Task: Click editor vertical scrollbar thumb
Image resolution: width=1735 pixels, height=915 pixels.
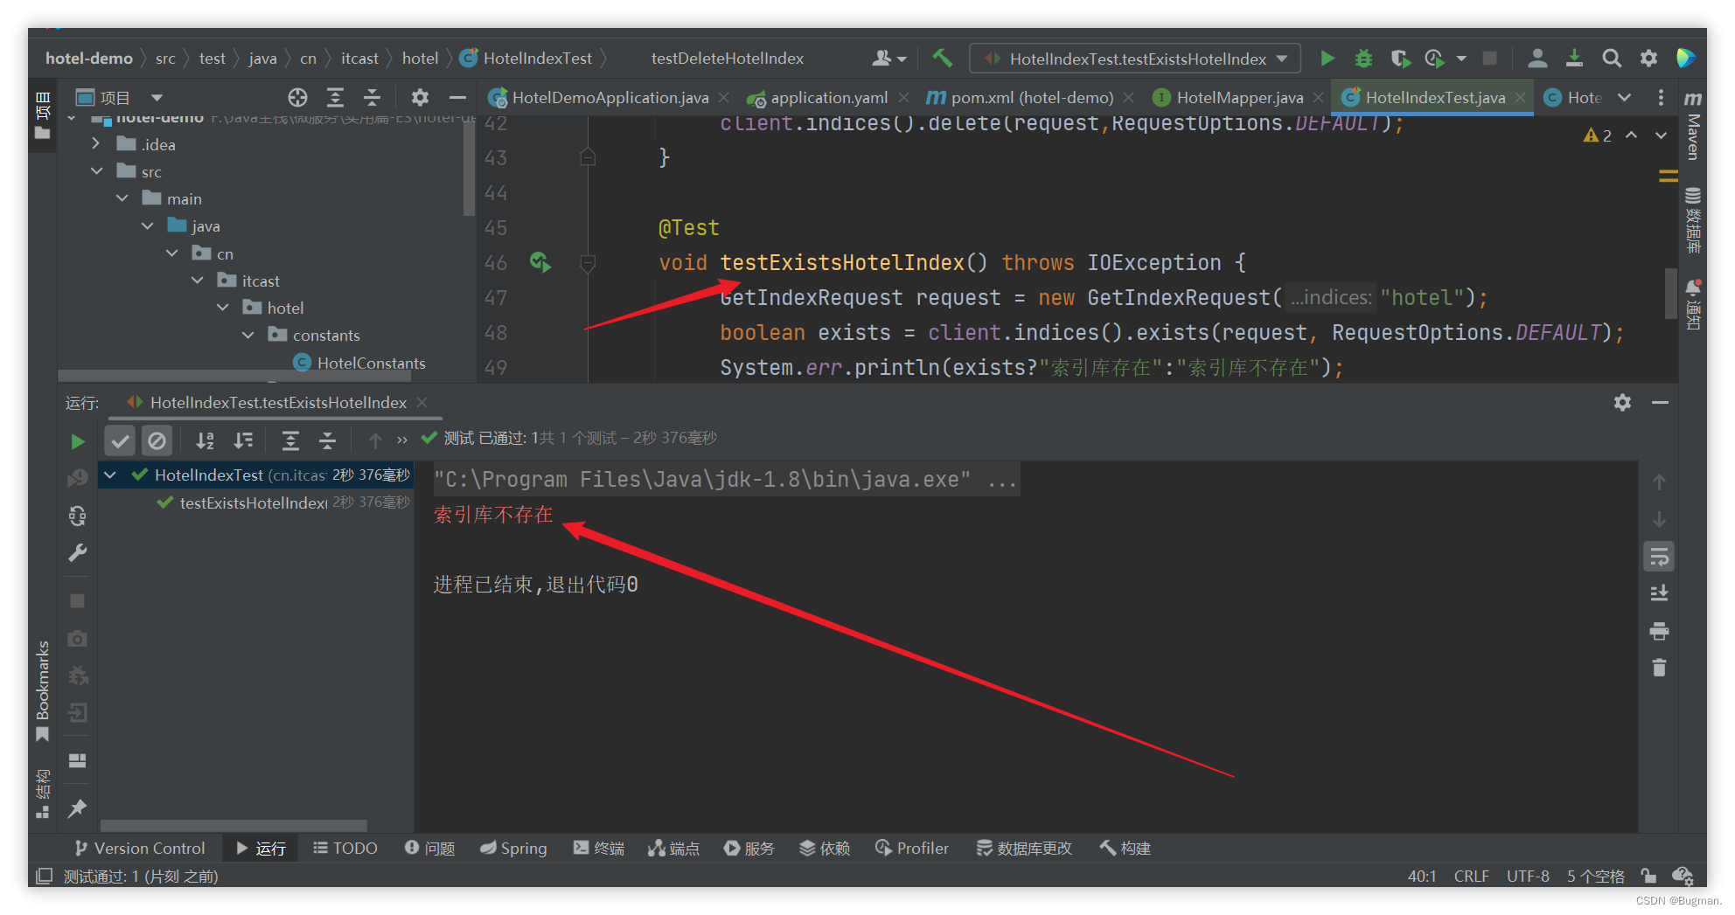Action: click(1671, 295)
